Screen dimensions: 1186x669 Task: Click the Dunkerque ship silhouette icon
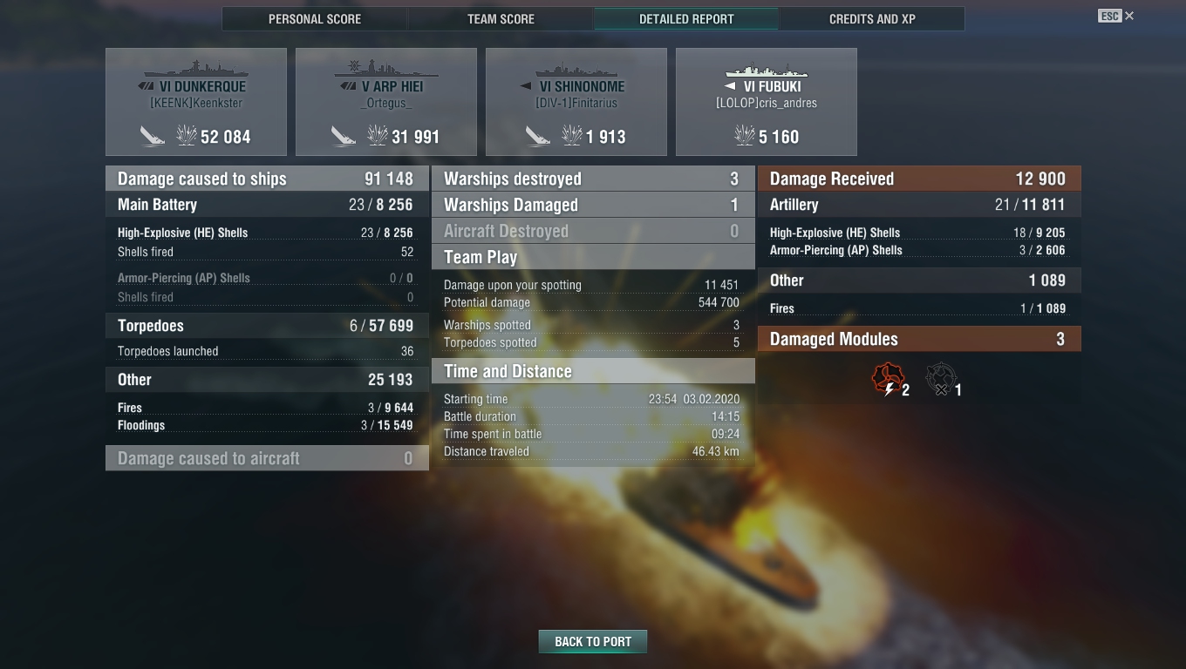196,69
